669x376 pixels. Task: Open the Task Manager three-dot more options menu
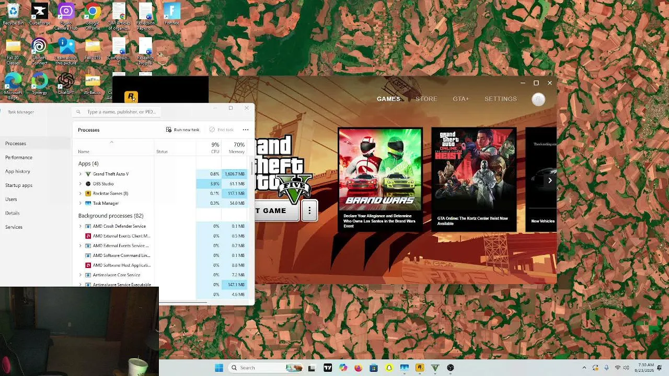pyautogui.click(x=246, y=130)
